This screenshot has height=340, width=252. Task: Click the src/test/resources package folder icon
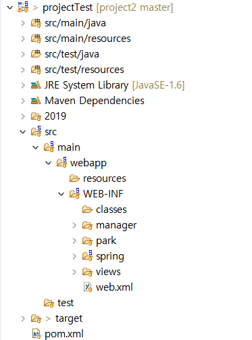pyautogui.click(x=36, y=70)
